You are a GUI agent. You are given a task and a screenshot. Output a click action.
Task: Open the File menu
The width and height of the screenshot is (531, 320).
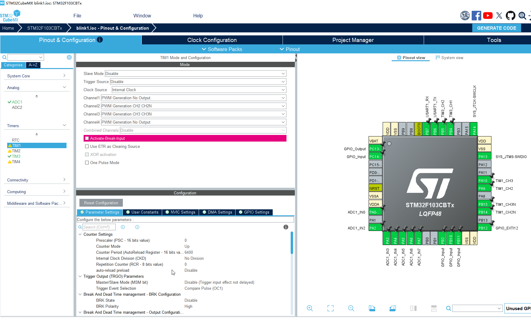(77, 16)
